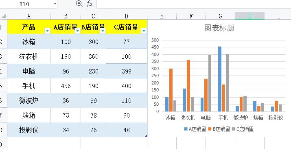Open the B店销量 filter dropdown
291x149 pixels.
click(x=103, y=31)
